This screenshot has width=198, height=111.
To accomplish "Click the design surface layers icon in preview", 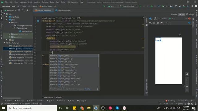I will point(150,18).
